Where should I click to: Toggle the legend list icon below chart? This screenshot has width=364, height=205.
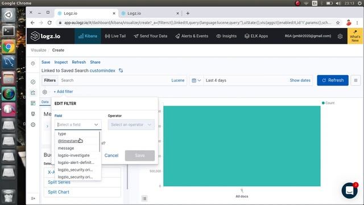point(144,199)
